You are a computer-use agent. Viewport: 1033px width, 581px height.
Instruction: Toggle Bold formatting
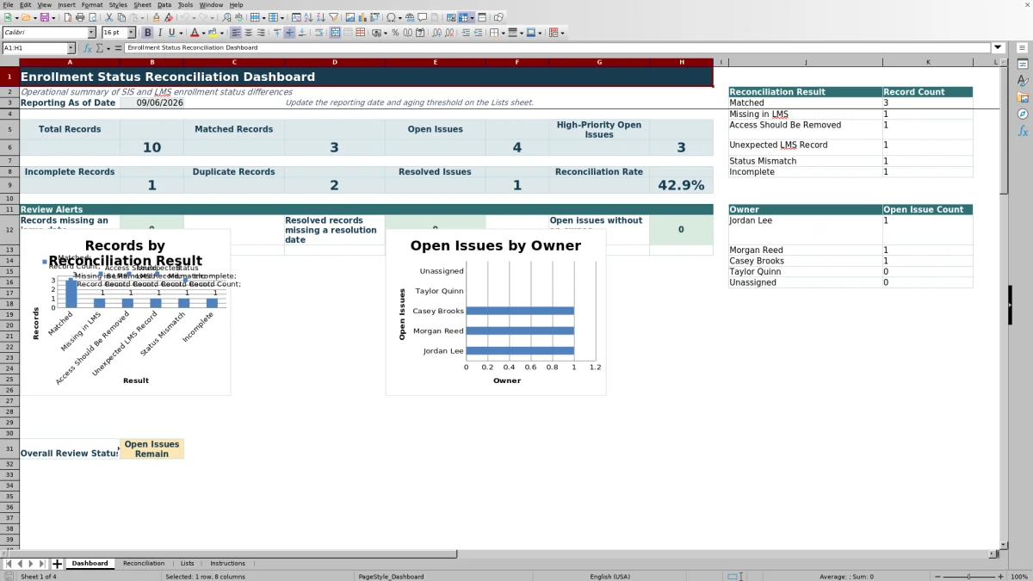[x=147, y=33]
